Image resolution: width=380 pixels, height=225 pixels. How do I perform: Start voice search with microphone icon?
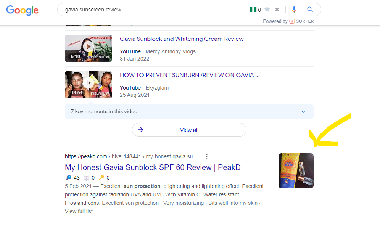coord(294,10)
